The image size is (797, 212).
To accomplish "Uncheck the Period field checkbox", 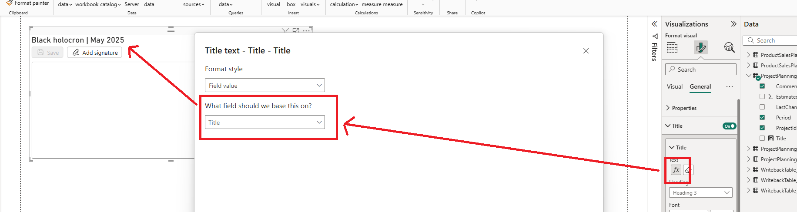I will tap(762, 117).
